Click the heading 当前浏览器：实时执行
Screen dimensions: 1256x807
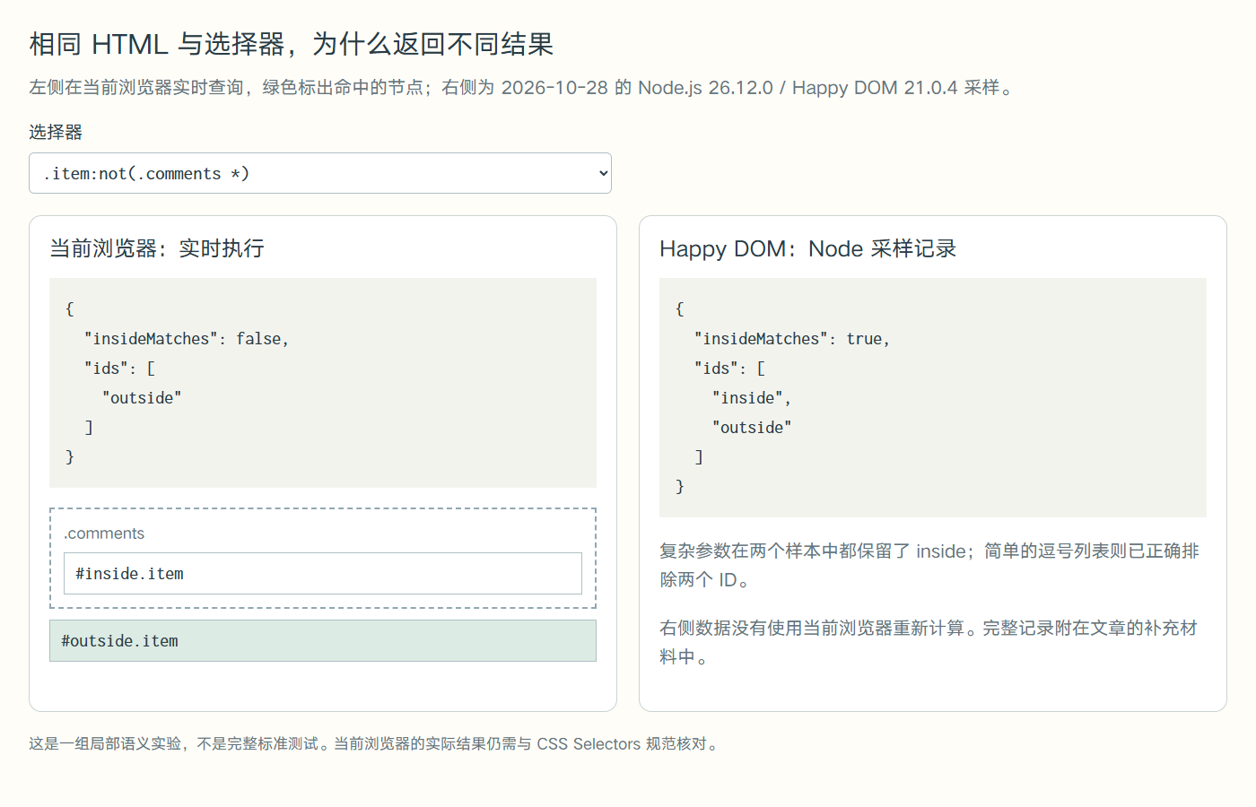[x=157, y=248]
